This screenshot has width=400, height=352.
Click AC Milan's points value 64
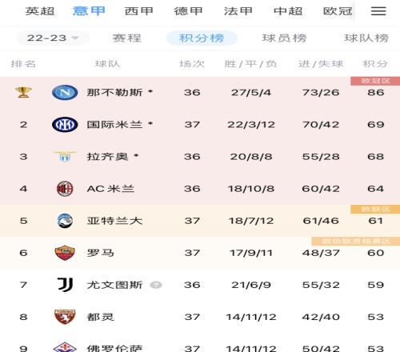pos(376,189)
